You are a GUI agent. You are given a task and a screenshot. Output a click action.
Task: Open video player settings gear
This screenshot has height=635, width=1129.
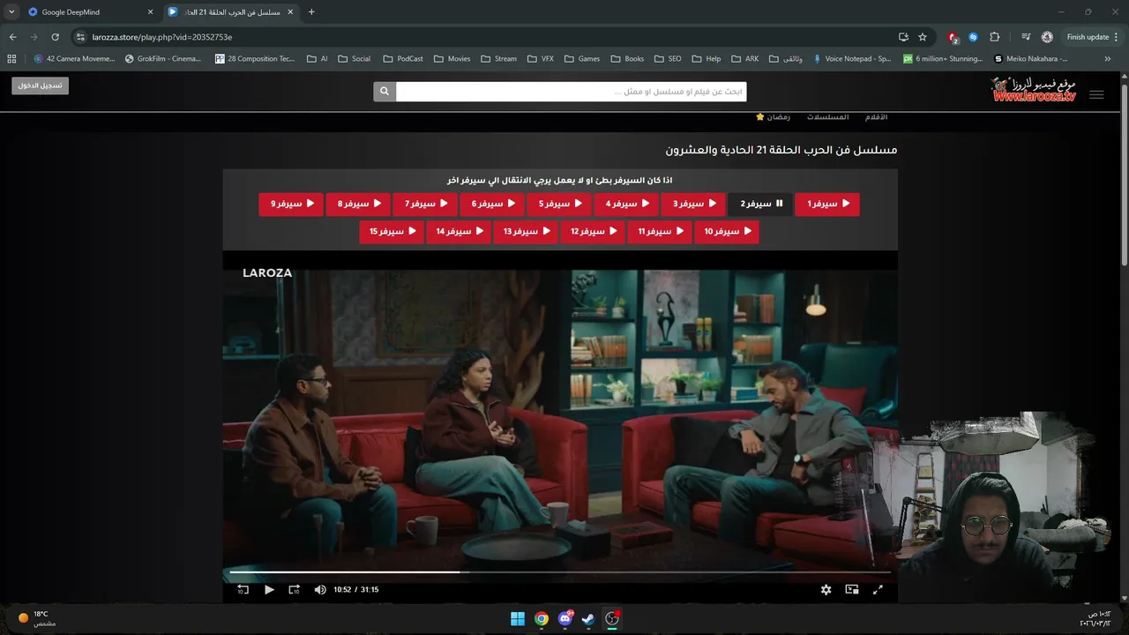pyautogui.click(x=826, y=590)
